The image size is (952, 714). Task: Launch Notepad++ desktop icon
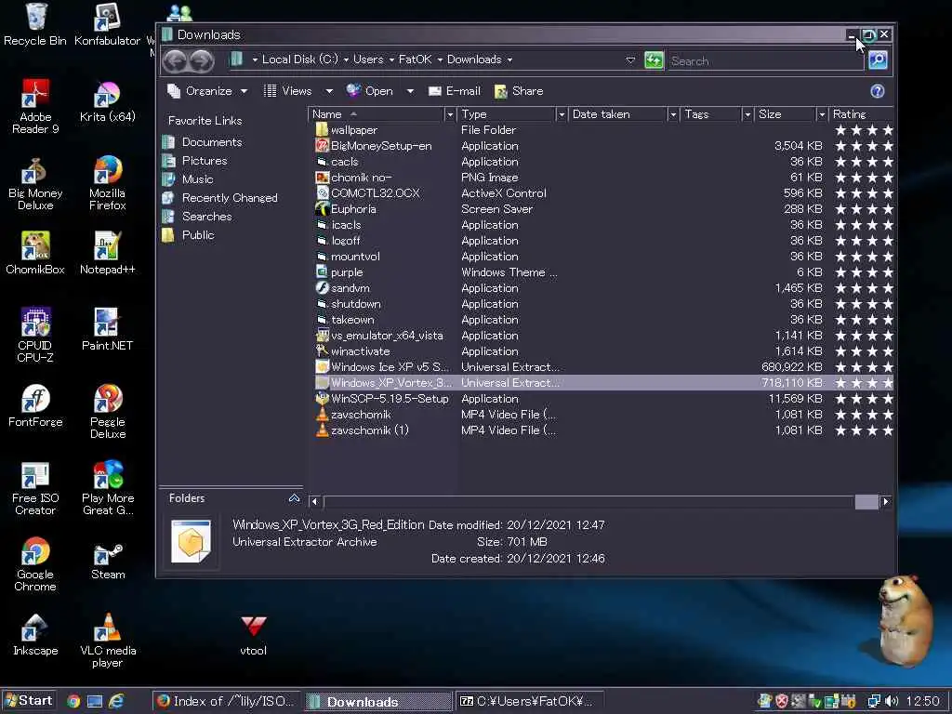point(107,254)
